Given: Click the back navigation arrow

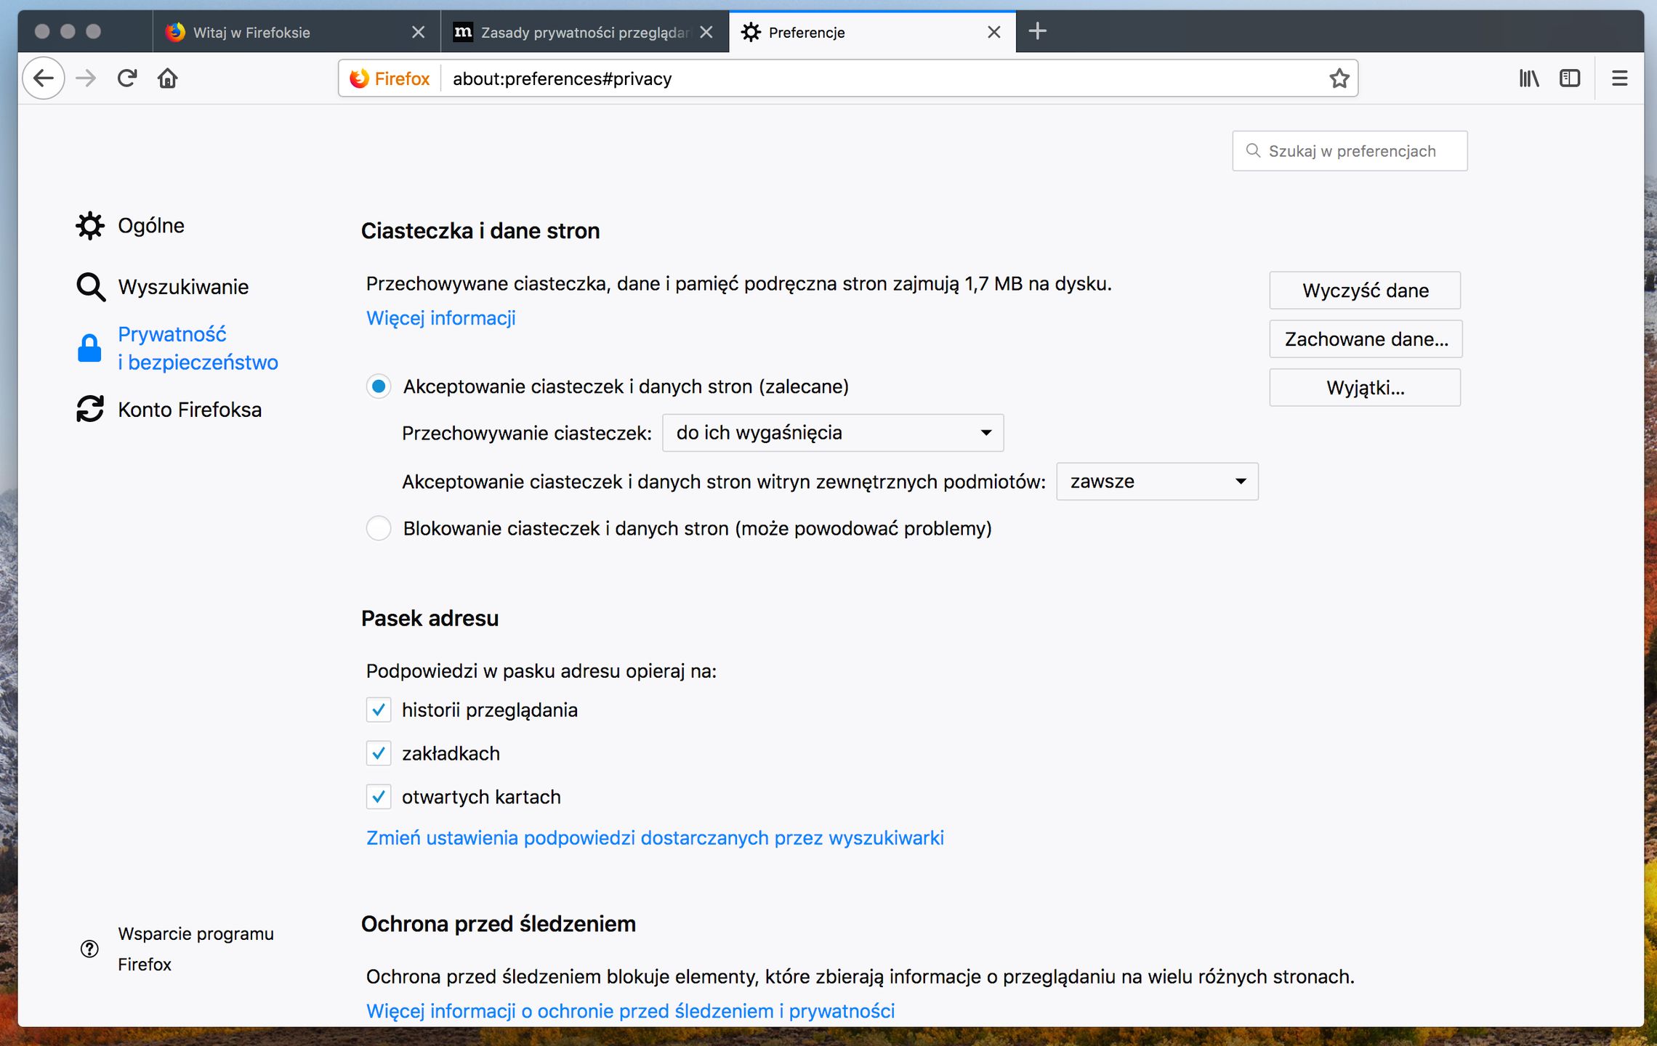Looking at the screenshot, I should point(44,78).
